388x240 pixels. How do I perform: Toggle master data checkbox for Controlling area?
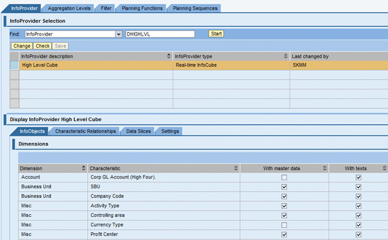(x=284, y=215)
